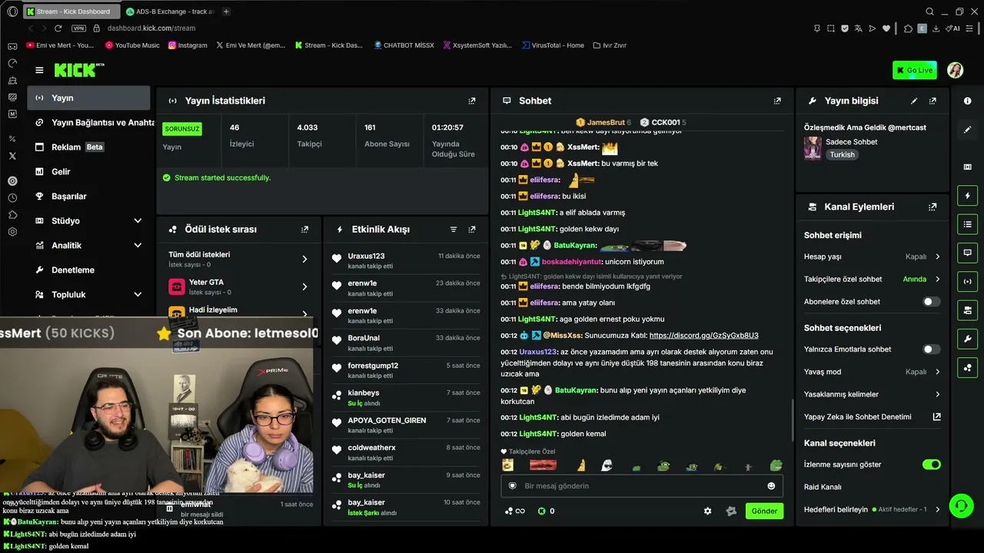Open the hamburger menu beside the Kick logo

(x=39, y=70)
